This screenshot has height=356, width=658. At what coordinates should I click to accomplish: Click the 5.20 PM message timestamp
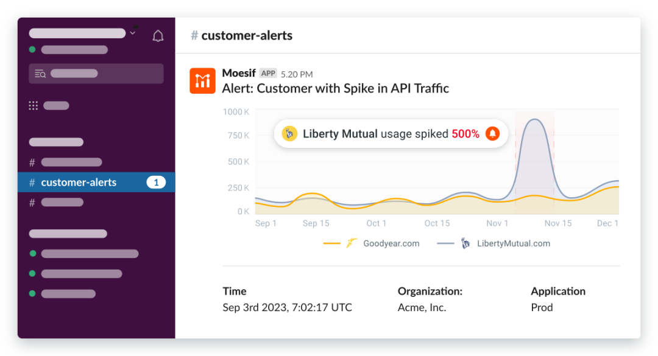click(297, 74)
